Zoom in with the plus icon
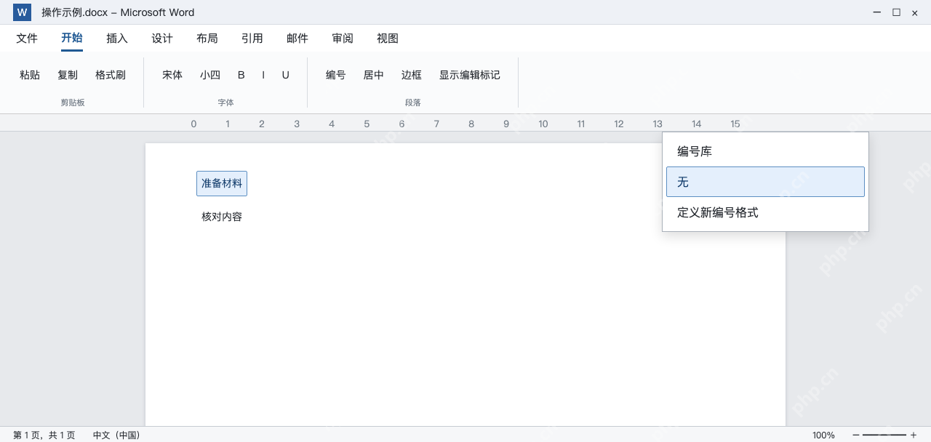The width and height of the screenshot is (931, 442). [914, 435]
